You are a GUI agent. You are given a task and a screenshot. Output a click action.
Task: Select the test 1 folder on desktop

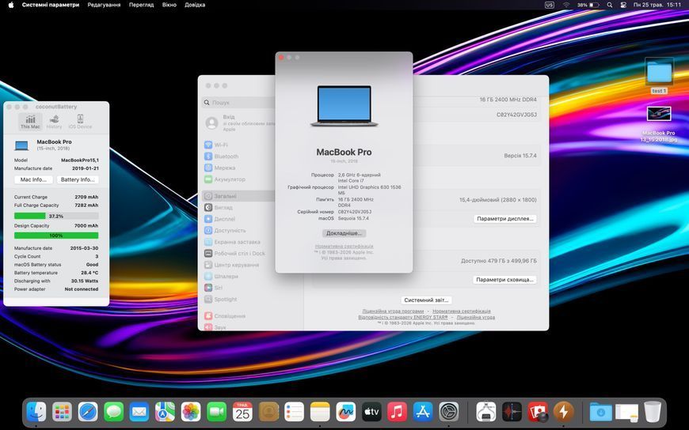tap(659, 77)
